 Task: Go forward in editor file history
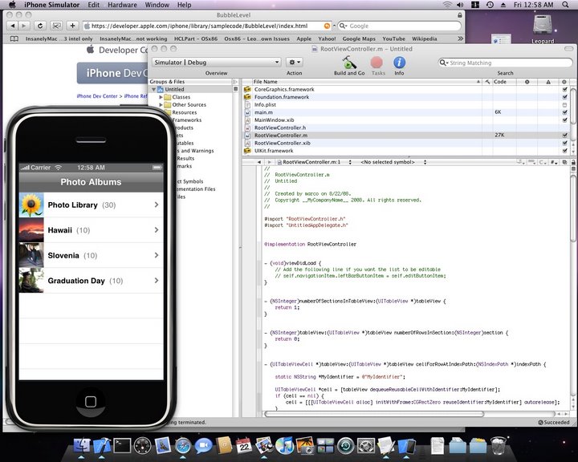tap(270, 162)
